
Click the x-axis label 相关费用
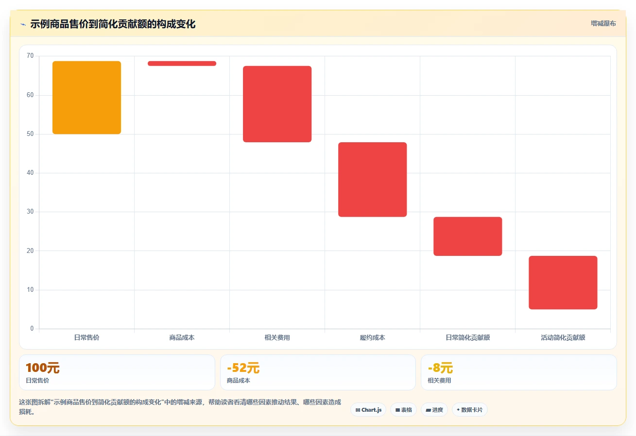[277, 337]
